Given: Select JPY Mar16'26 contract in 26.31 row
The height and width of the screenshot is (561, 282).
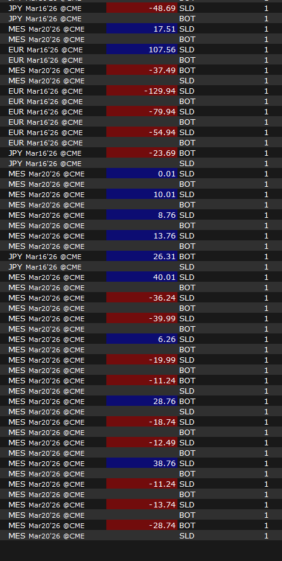Looking at the screenshot, I should tap(45, 257).
